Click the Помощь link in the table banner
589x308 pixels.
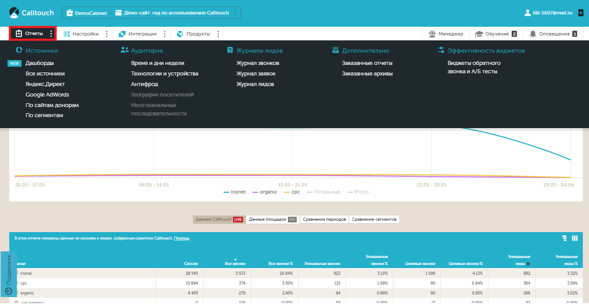coord(182,238)
